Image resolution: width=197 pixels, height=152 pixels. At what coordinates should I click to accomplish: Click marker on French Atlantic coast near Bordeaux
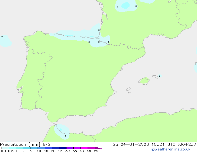click(x=99, y=30)
